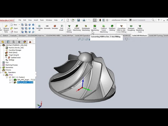
Task: Click the Save icon in the top toolbar
Action: [x=78, y=20]
